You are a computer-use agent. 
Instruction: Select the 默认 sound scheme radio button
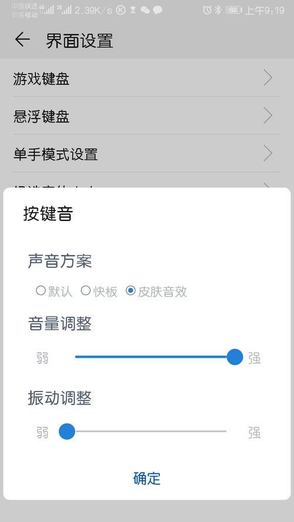pos(41,290)
